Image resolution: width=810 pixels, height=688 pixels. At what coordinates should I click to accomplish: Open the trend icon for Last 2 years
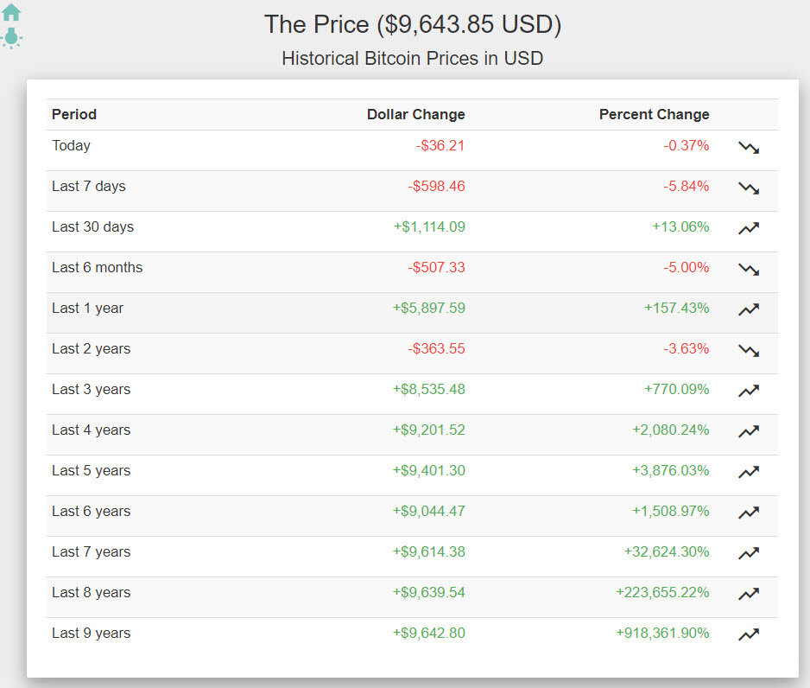coord(748,350)
